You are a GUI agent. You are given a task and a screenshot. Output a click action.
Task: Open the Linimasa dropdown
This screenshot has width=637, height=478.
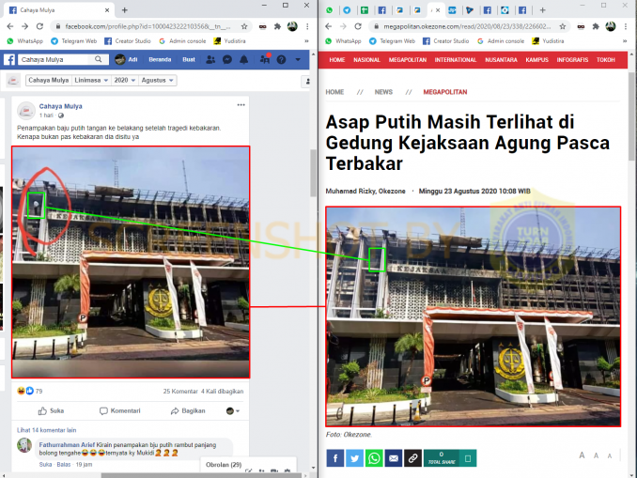tap(91, 81)
